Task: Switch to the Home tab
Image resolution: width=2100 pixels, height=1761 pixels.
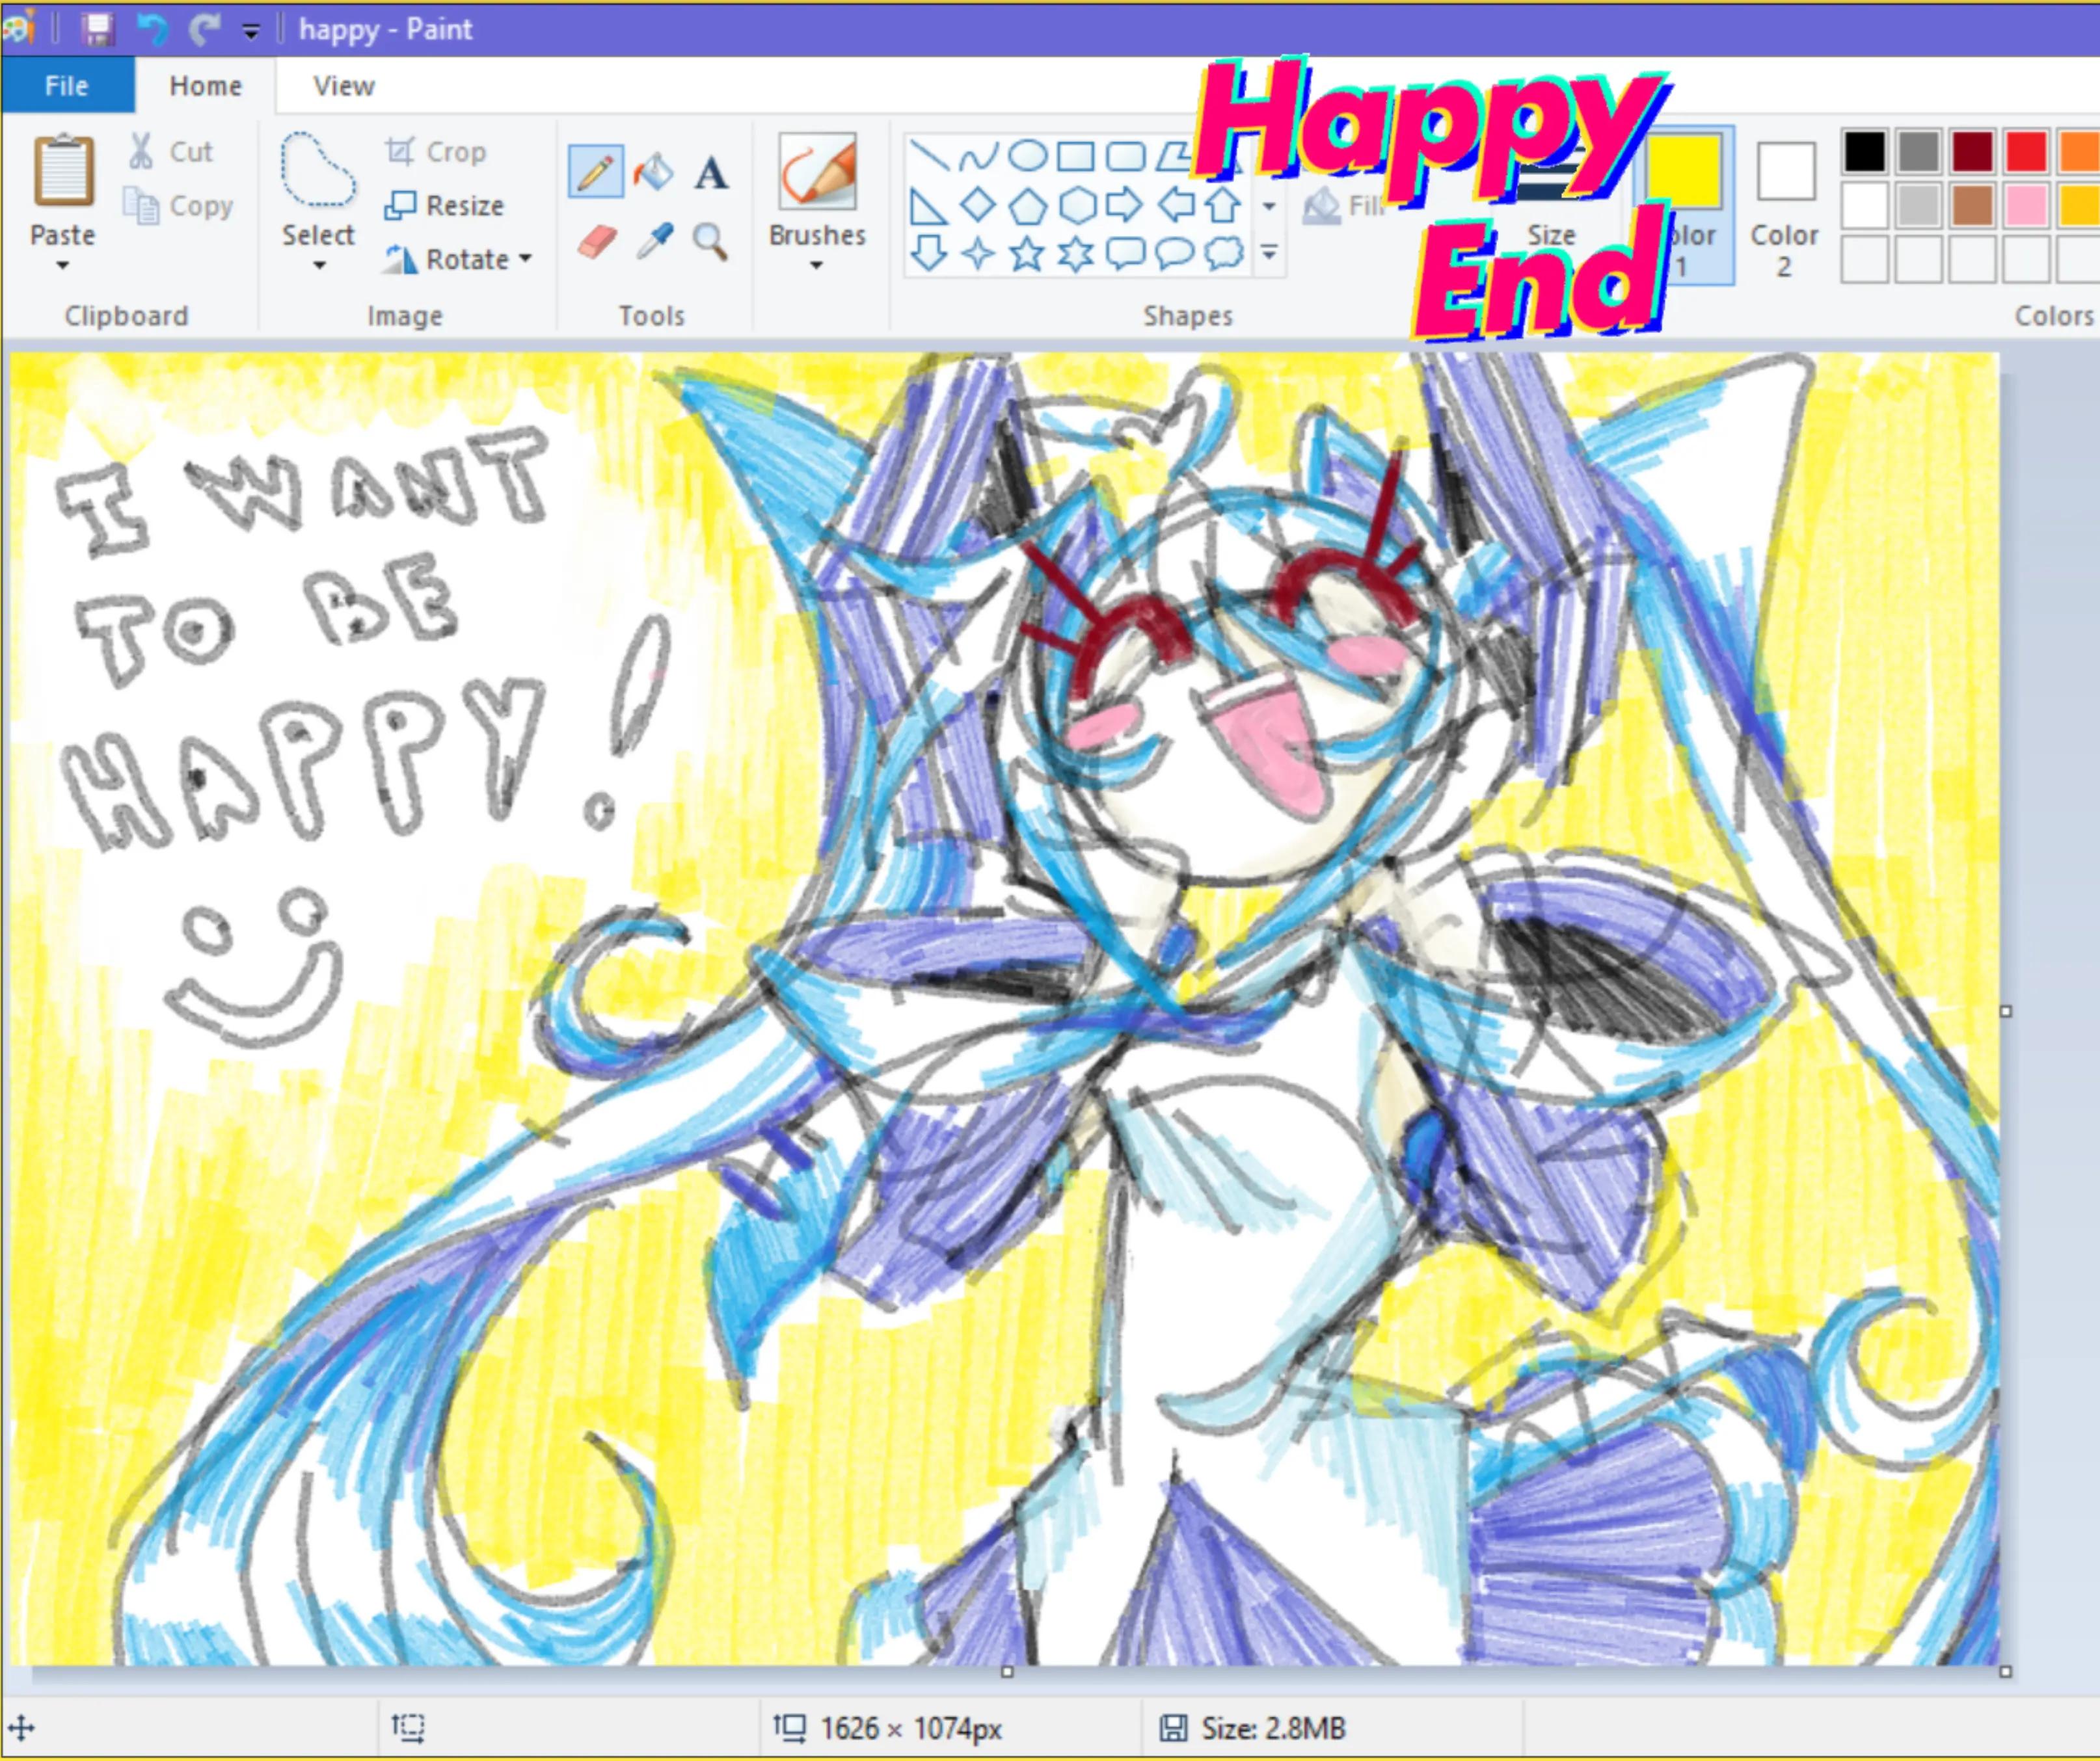Action: click(x=206, y=86)
